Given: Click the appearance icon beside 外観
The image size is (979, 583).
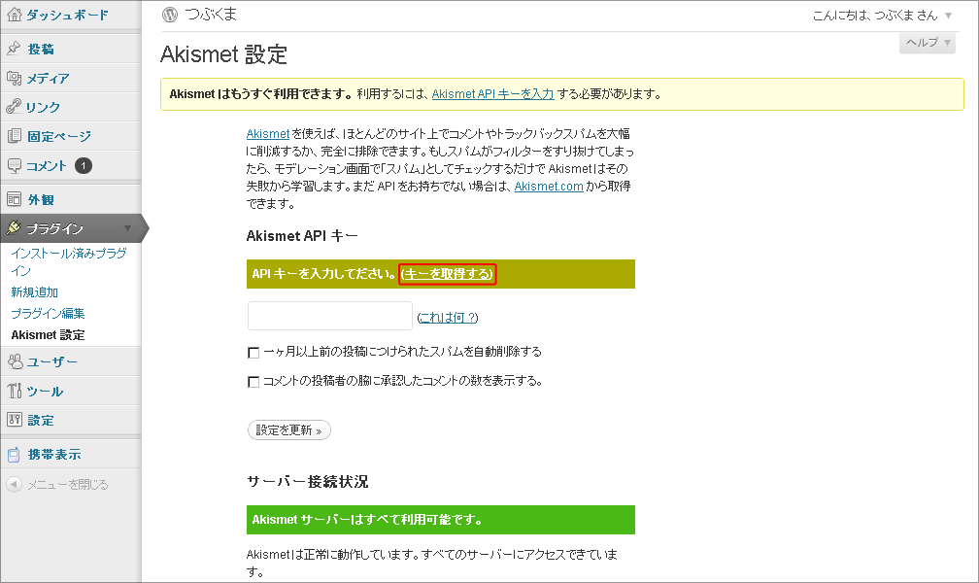Looking at the screenshot, I should click(x=14, y=199).
